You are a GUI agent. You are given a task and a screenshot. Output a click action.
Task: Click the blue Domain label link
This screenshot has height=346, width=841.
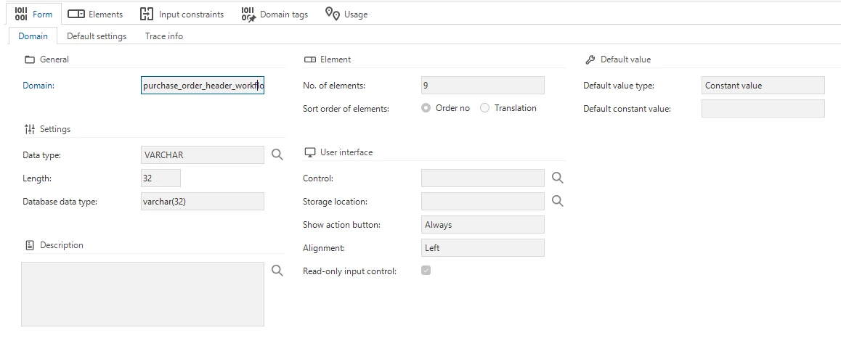(38, 86)
